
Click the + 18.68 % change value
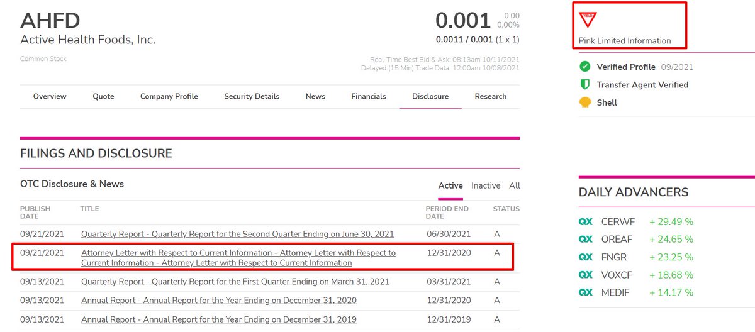point(671,275)
